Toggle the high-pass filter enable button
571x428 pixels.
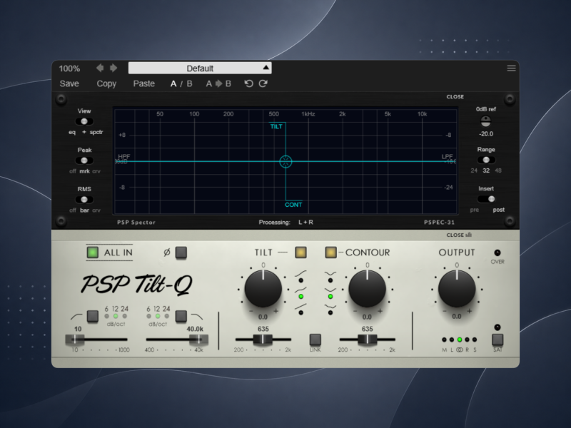click(x=93, y=316)
